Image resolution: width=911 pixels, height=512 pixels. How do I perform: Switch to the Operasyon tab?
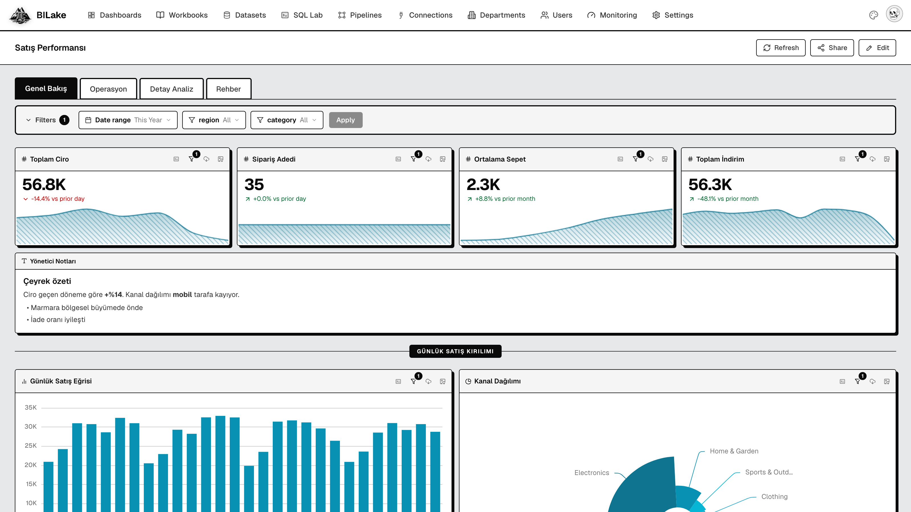click(108, 89)
